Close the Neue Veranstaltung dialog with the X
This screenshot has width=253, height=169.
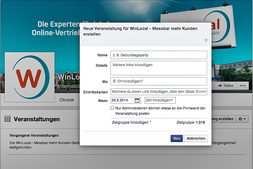coord(206,40)
